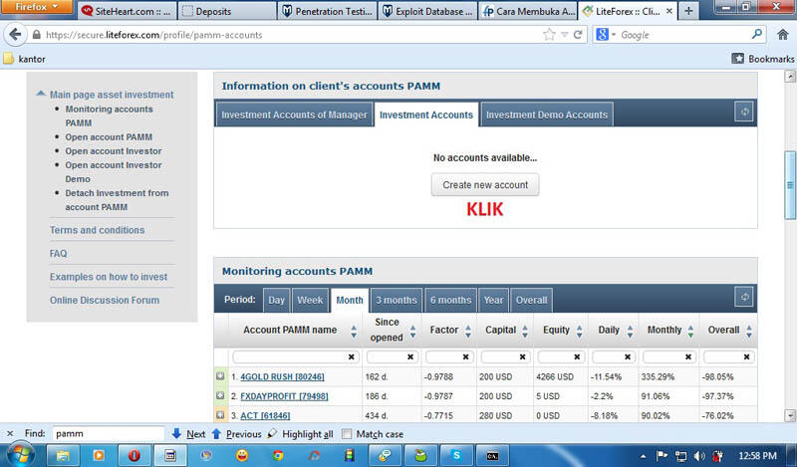Viewport: 797px width, 467px height.
Task: Clear the Factor filter with its x icon
Action: click(x=465, y=357)
